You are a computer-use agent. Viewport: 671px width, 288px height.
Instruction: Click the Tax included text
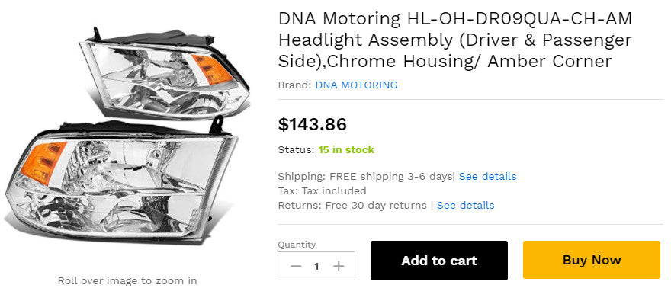tap(334, 191)
